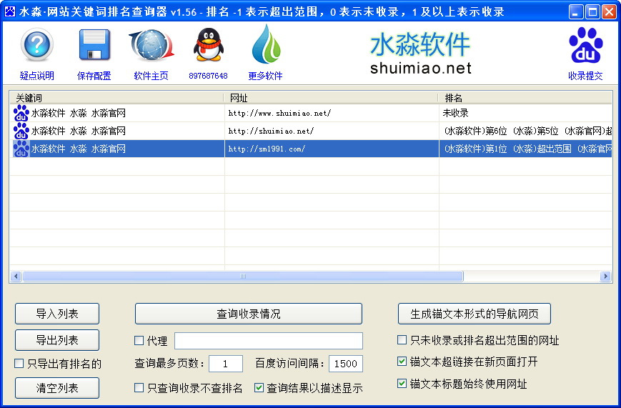The image size is (621, 408).
Task: Check 只未收录或排名超出范围的网址 option
Action: pyautogui.click(x=402, y=340)
